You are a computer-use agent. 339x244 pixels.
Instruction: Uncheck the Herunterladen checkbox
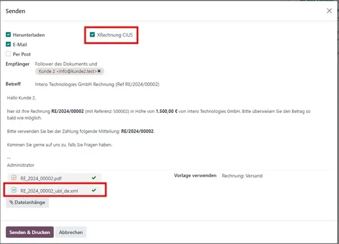(x=8, y=35)
